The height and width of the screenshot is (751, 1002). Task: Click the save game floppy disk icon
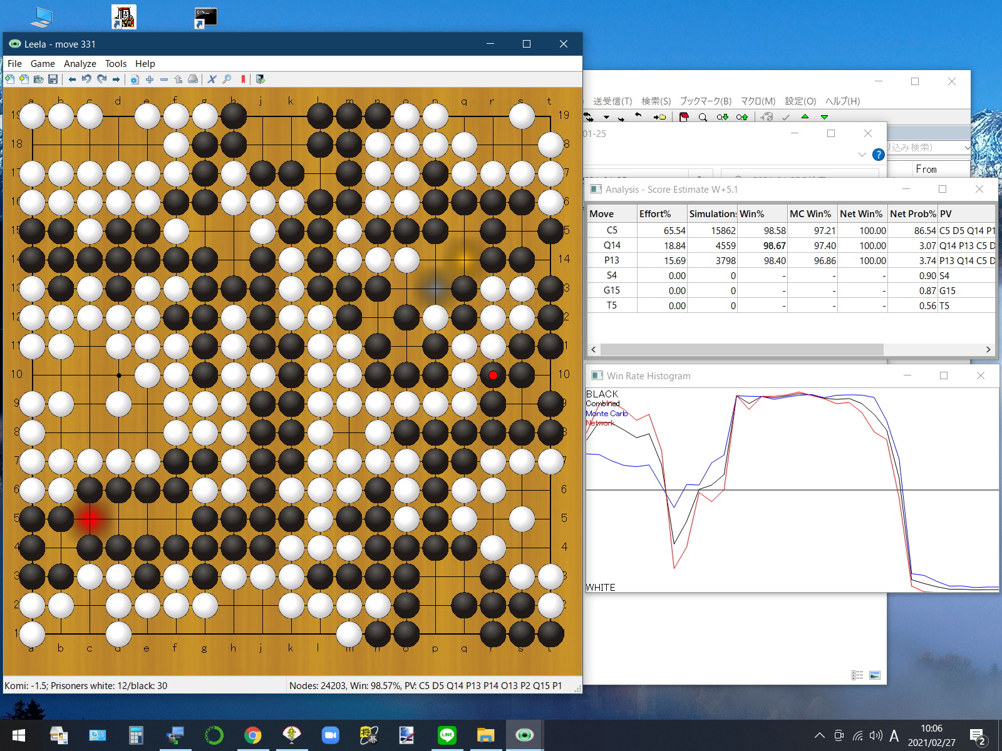[53, 79]
